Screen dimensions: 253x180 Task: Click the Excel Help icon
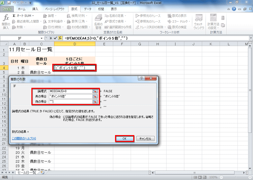(234, 9)
